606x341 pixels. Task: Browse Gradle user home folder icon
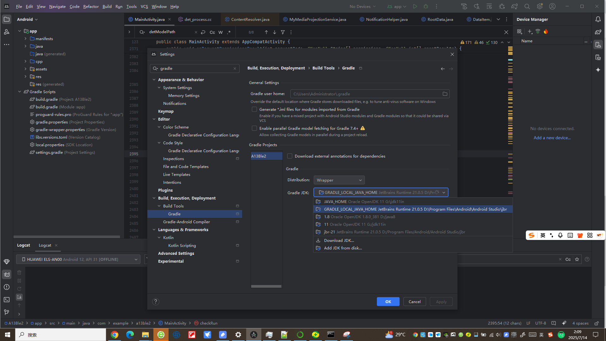[x=445, y=94]
